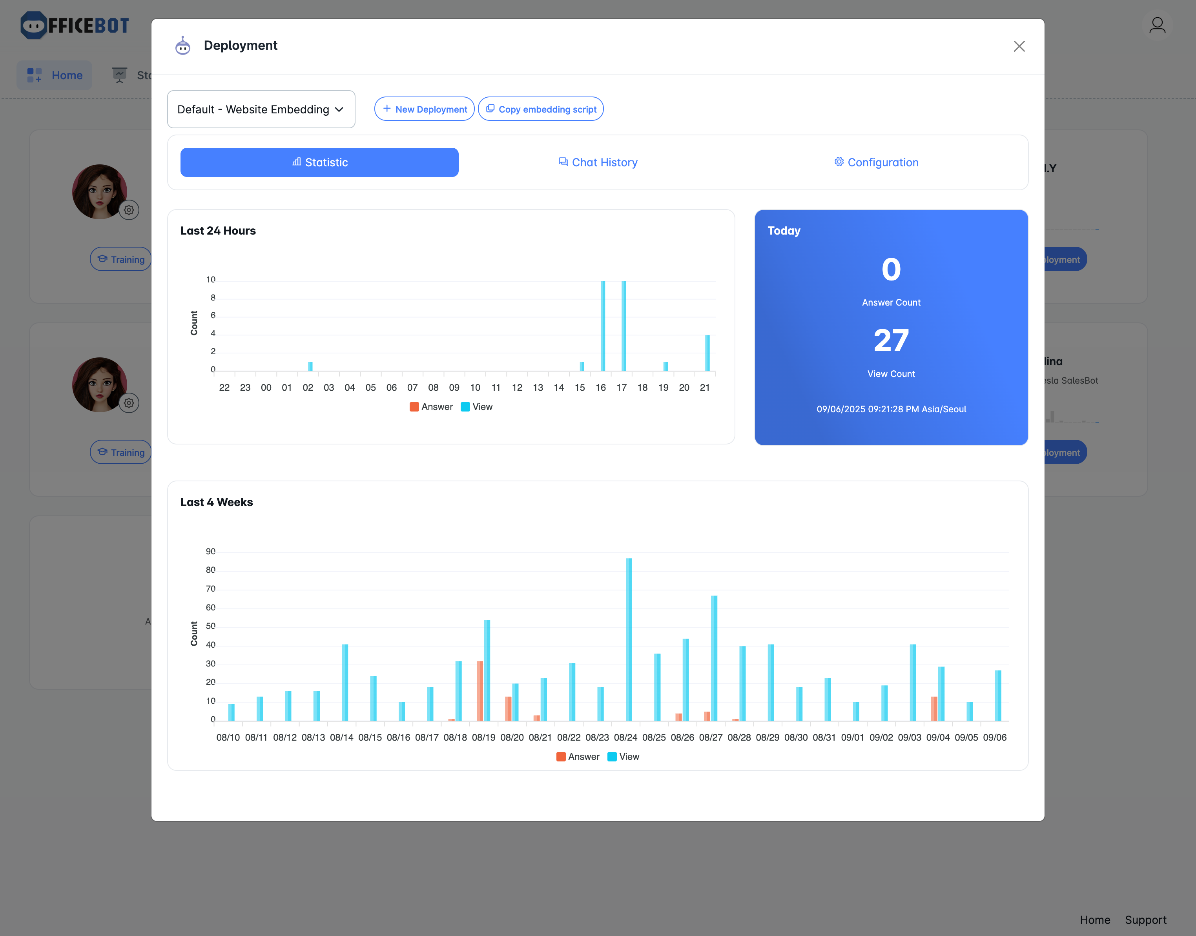Click the Deployment robot icon
1196x936 pixels.
(182, 46)
